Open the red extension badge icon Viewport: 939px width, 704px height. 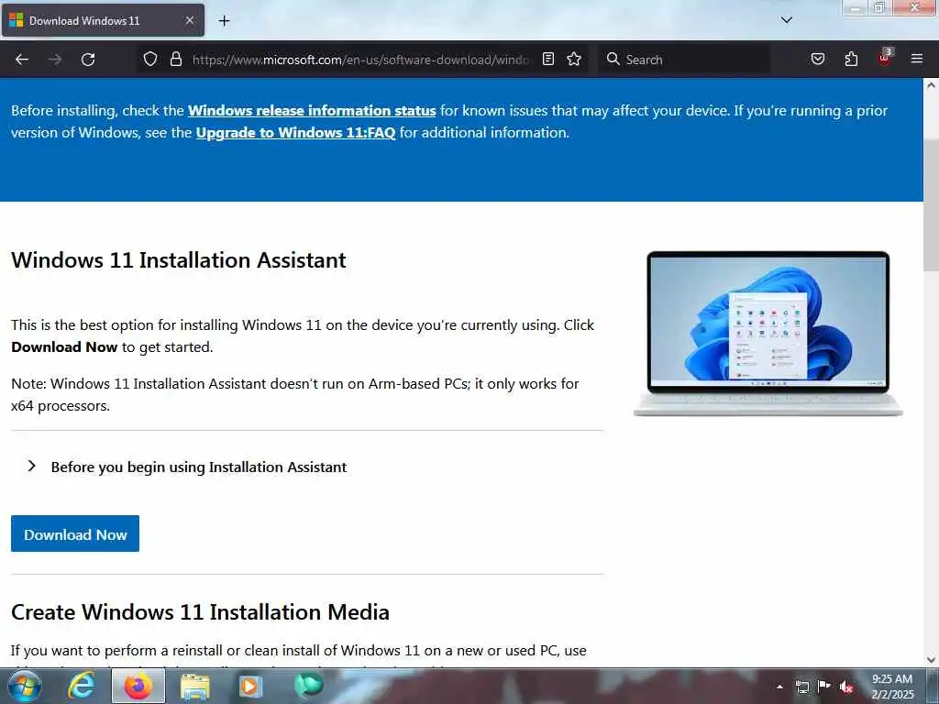click(885, 57)
